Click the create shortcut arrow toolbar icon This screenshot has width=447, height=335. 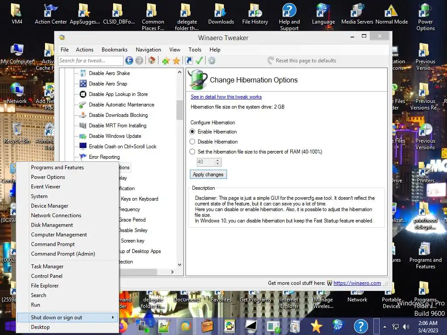coord(189,60)
